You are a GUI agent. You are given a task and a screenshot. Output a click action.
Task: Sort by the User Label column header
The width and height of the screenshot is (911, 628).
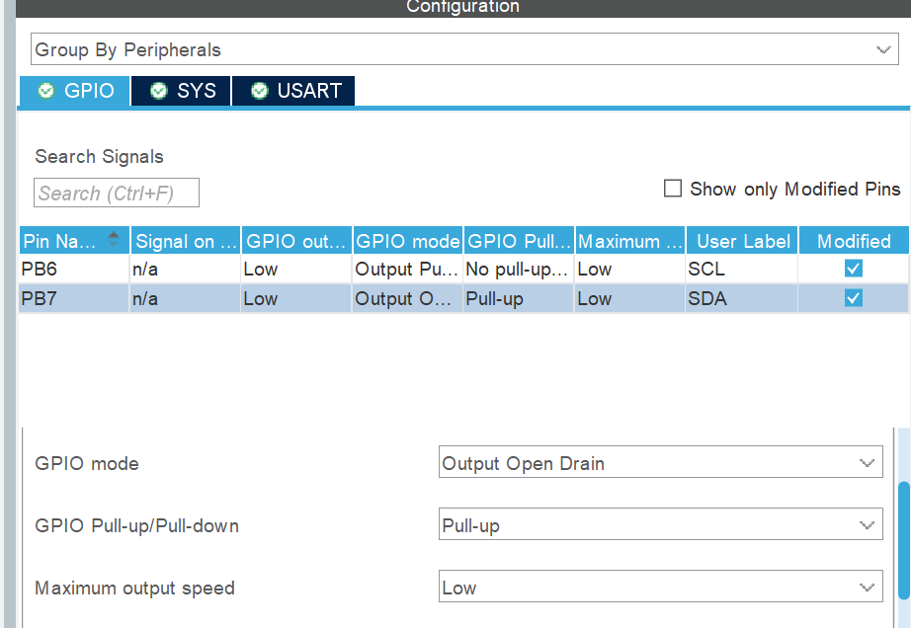tap(743, 241)
